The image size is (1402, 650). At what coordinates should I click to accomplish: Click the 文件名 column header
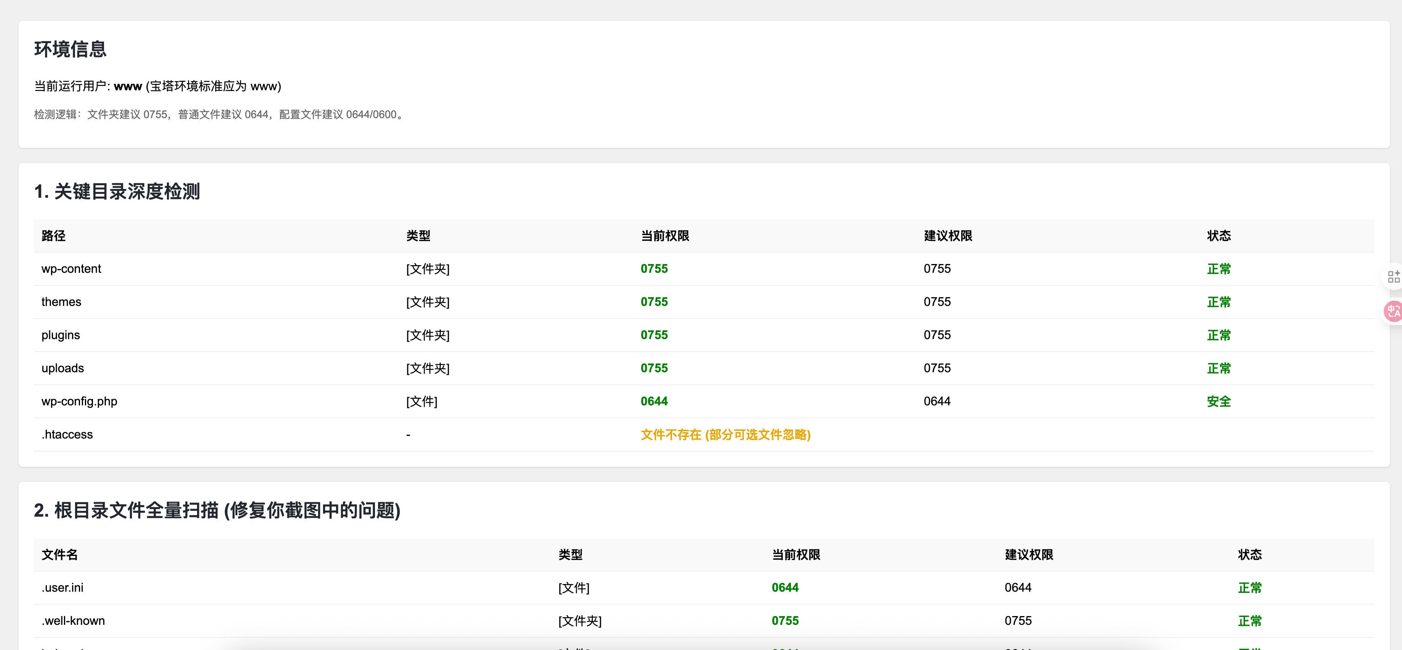coord(59,555)
